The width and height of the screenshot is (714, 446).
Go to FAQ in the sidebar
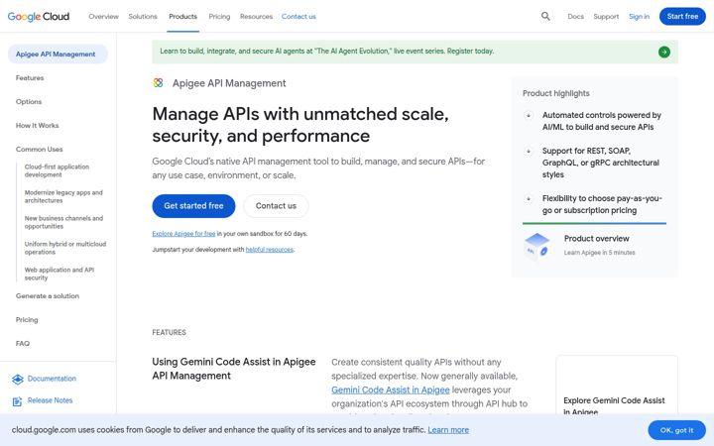(x=22, y=344)
